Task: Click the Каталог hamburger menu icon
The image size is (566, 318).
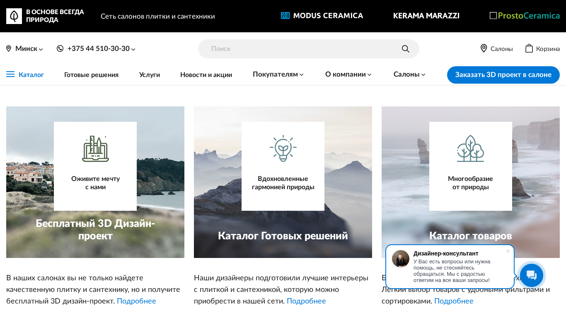Action: click(10, 74)
